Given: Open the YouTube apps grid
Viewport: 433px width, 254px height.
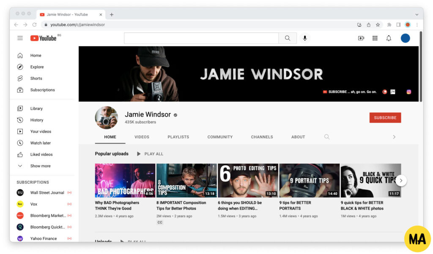Looking at the screenshot, I should click(375, 38).
